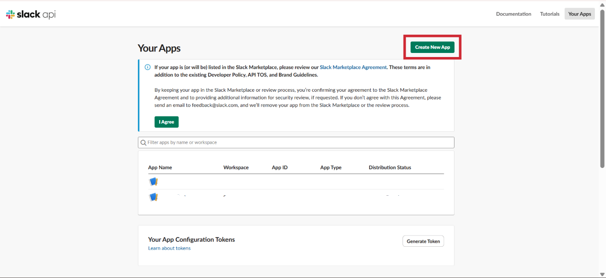Open the second app's notebook icon
The width and height of the screenshot is (606, 278).
click(x=154, y=197)
